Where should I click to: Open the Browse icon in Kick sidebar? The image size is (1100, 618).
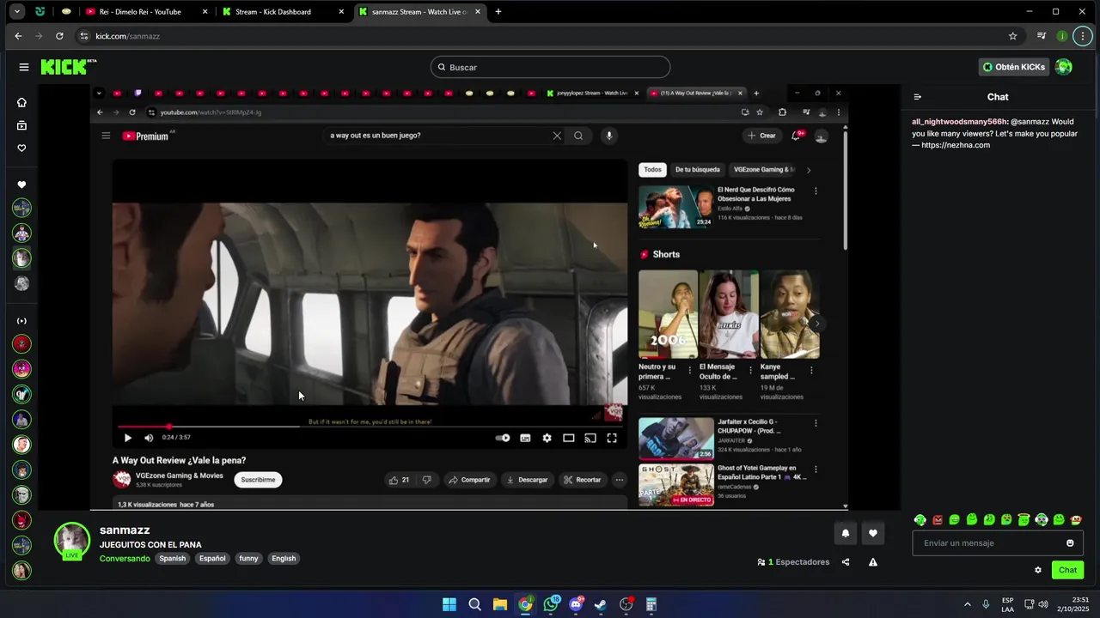click(21, 125)
